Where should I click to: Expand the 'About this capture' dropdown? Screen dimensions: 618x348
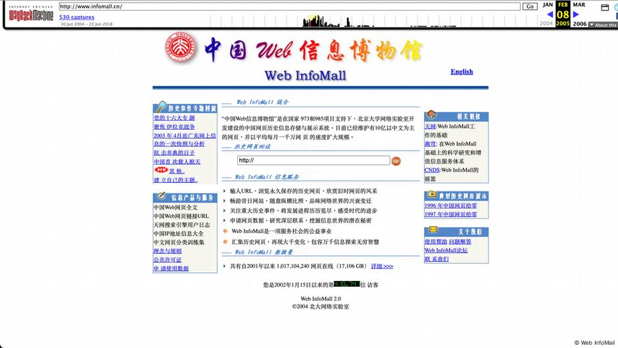[602, 25]
